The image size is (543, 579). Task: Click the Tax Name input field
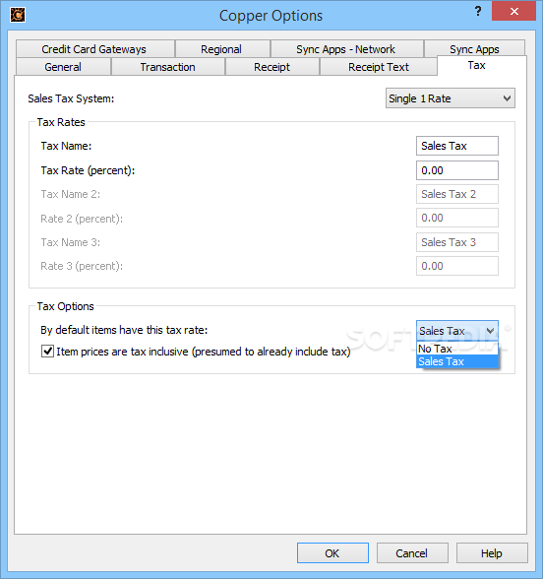[457, 146]
